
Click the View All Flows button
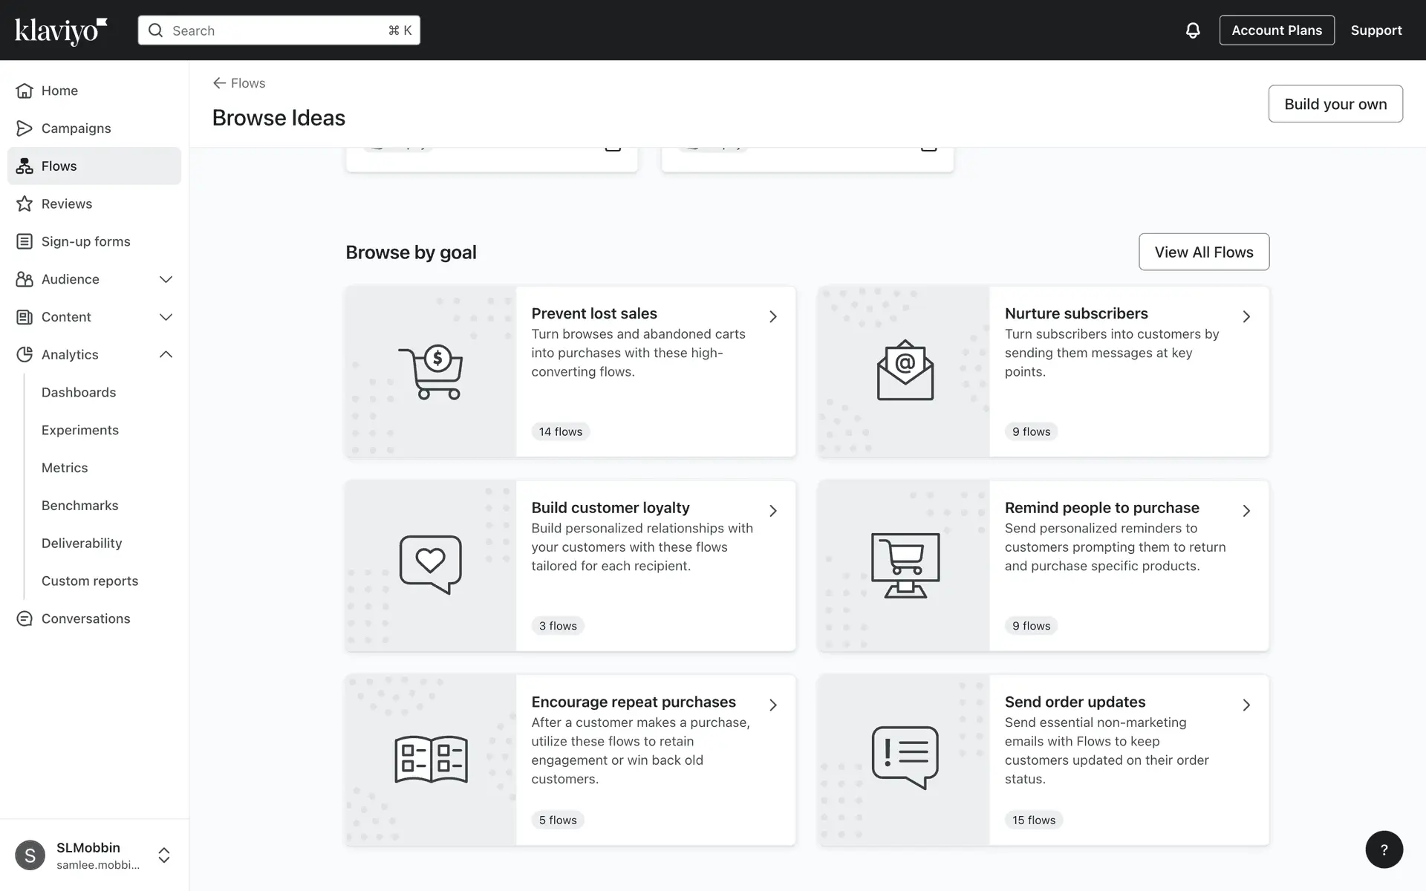pyautogui.click(x=1203, y=252)
